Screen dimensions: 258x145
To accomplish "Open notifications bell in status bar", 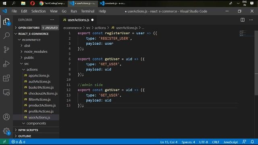I will click(x=252, y=142).
